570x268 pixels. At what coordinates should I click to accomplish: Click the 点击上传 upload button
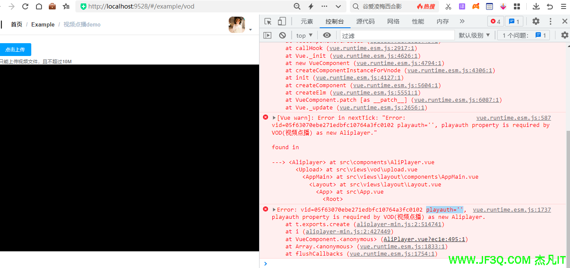[15, 50]
